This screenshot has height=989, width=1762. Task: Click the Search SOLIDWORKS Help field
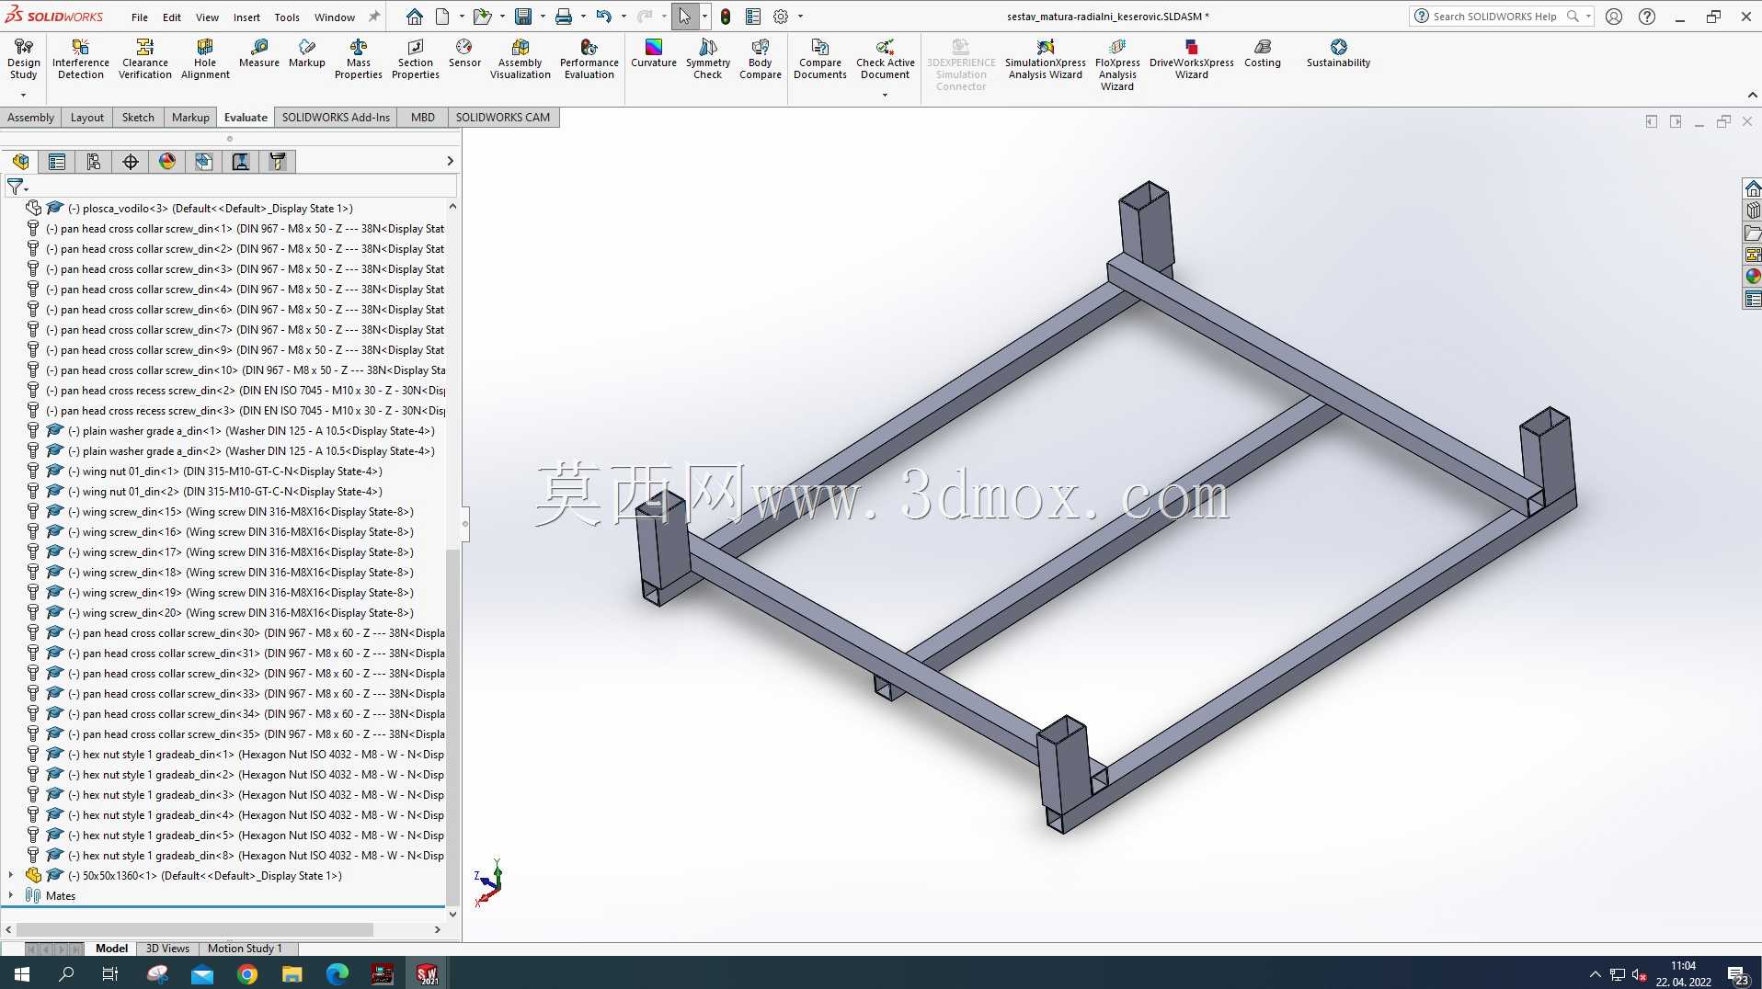point(1493,17)
